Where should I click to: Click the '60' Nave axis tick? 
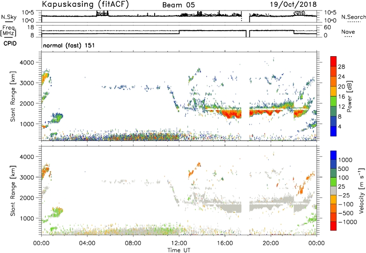click(327, 27)
